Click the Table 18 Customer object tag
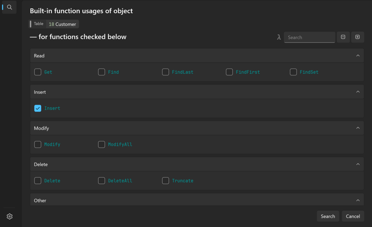Image resolution: width=372 pixels, height=227 pixels. pos(53,24)
